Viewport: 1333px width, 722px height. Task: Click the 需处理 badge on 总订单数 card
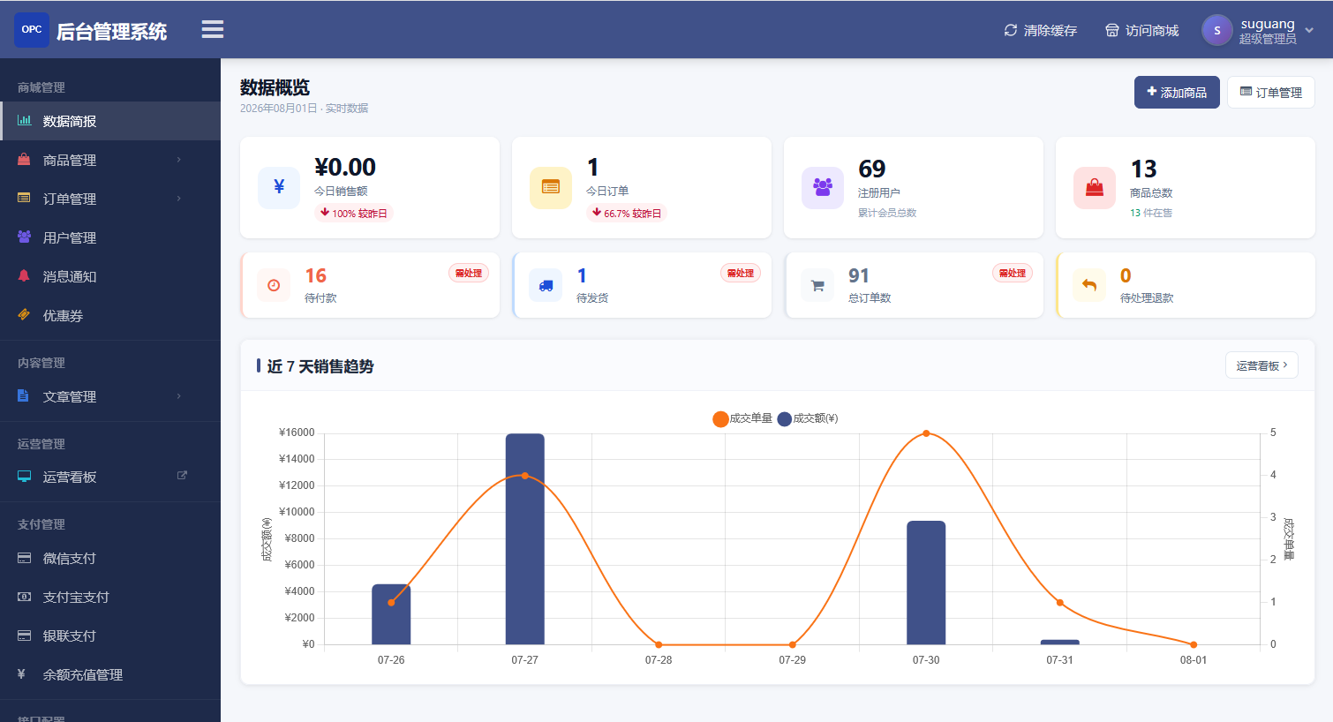pyautogui.click(x=1013, y=273)
